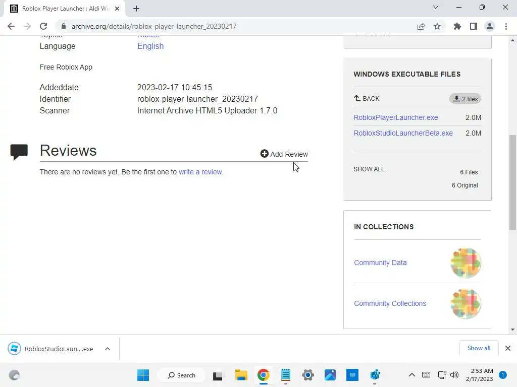Click the Reviews speech bubble icon

click(19, 152)
